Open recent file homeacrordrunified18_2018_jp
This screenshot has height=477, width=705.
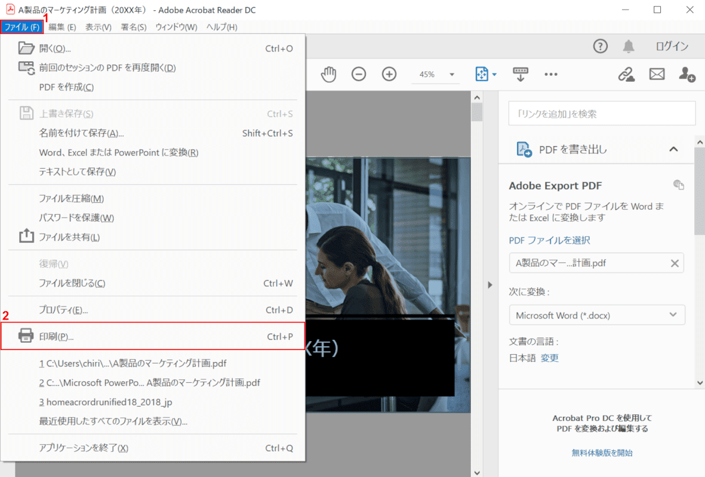click(x=153, y=401)
